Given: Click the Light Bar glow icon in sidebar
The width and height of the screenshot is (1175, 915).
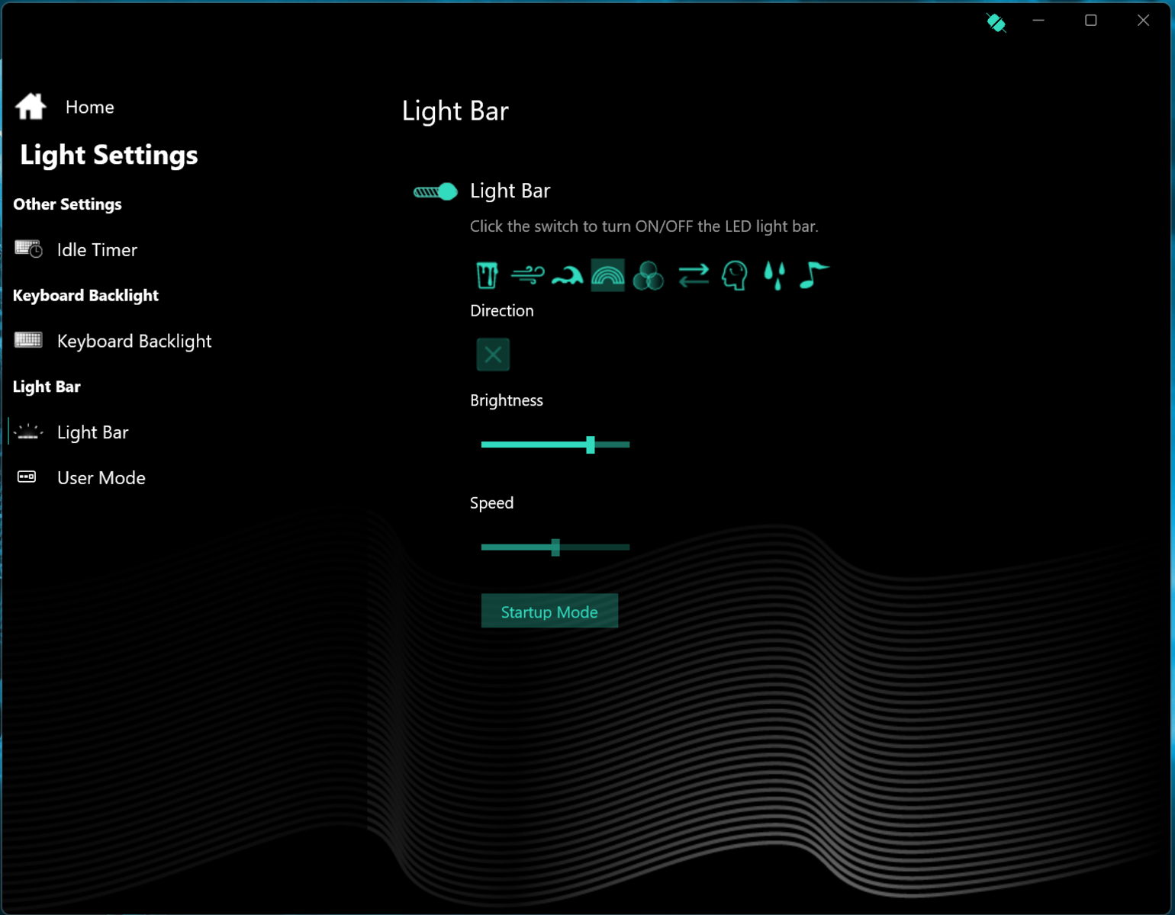Looking at the screenshot, I should click(x=28, y=432).
